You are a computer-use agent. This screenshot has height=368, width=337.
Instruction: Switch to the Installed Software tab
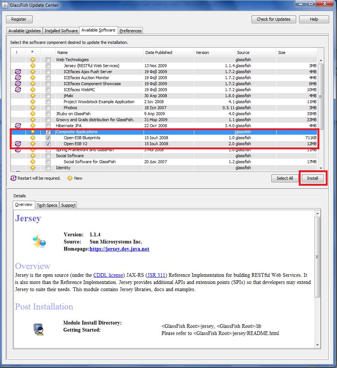click(x=61, y=31)
